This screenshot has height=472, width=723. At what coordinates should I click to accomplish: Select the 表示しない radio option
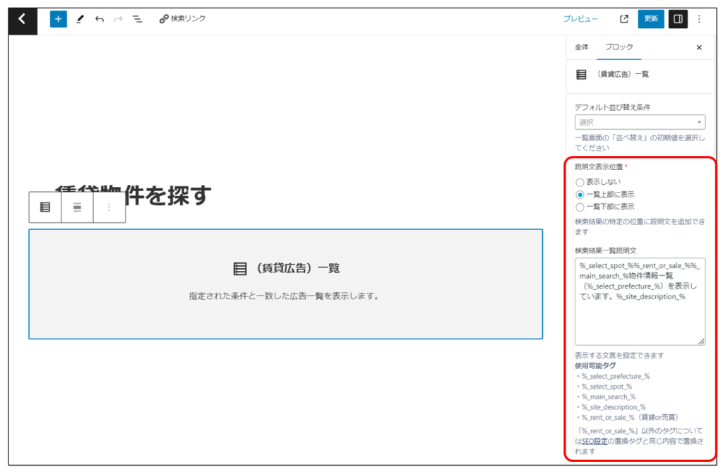pos(580,182)
